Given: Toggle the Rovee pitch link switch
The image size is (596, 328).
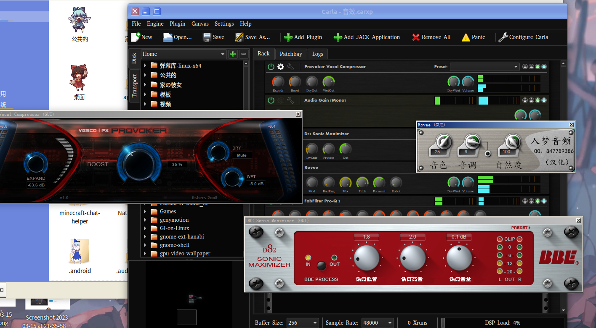Looking at the screenshot, I should [488, 154].
